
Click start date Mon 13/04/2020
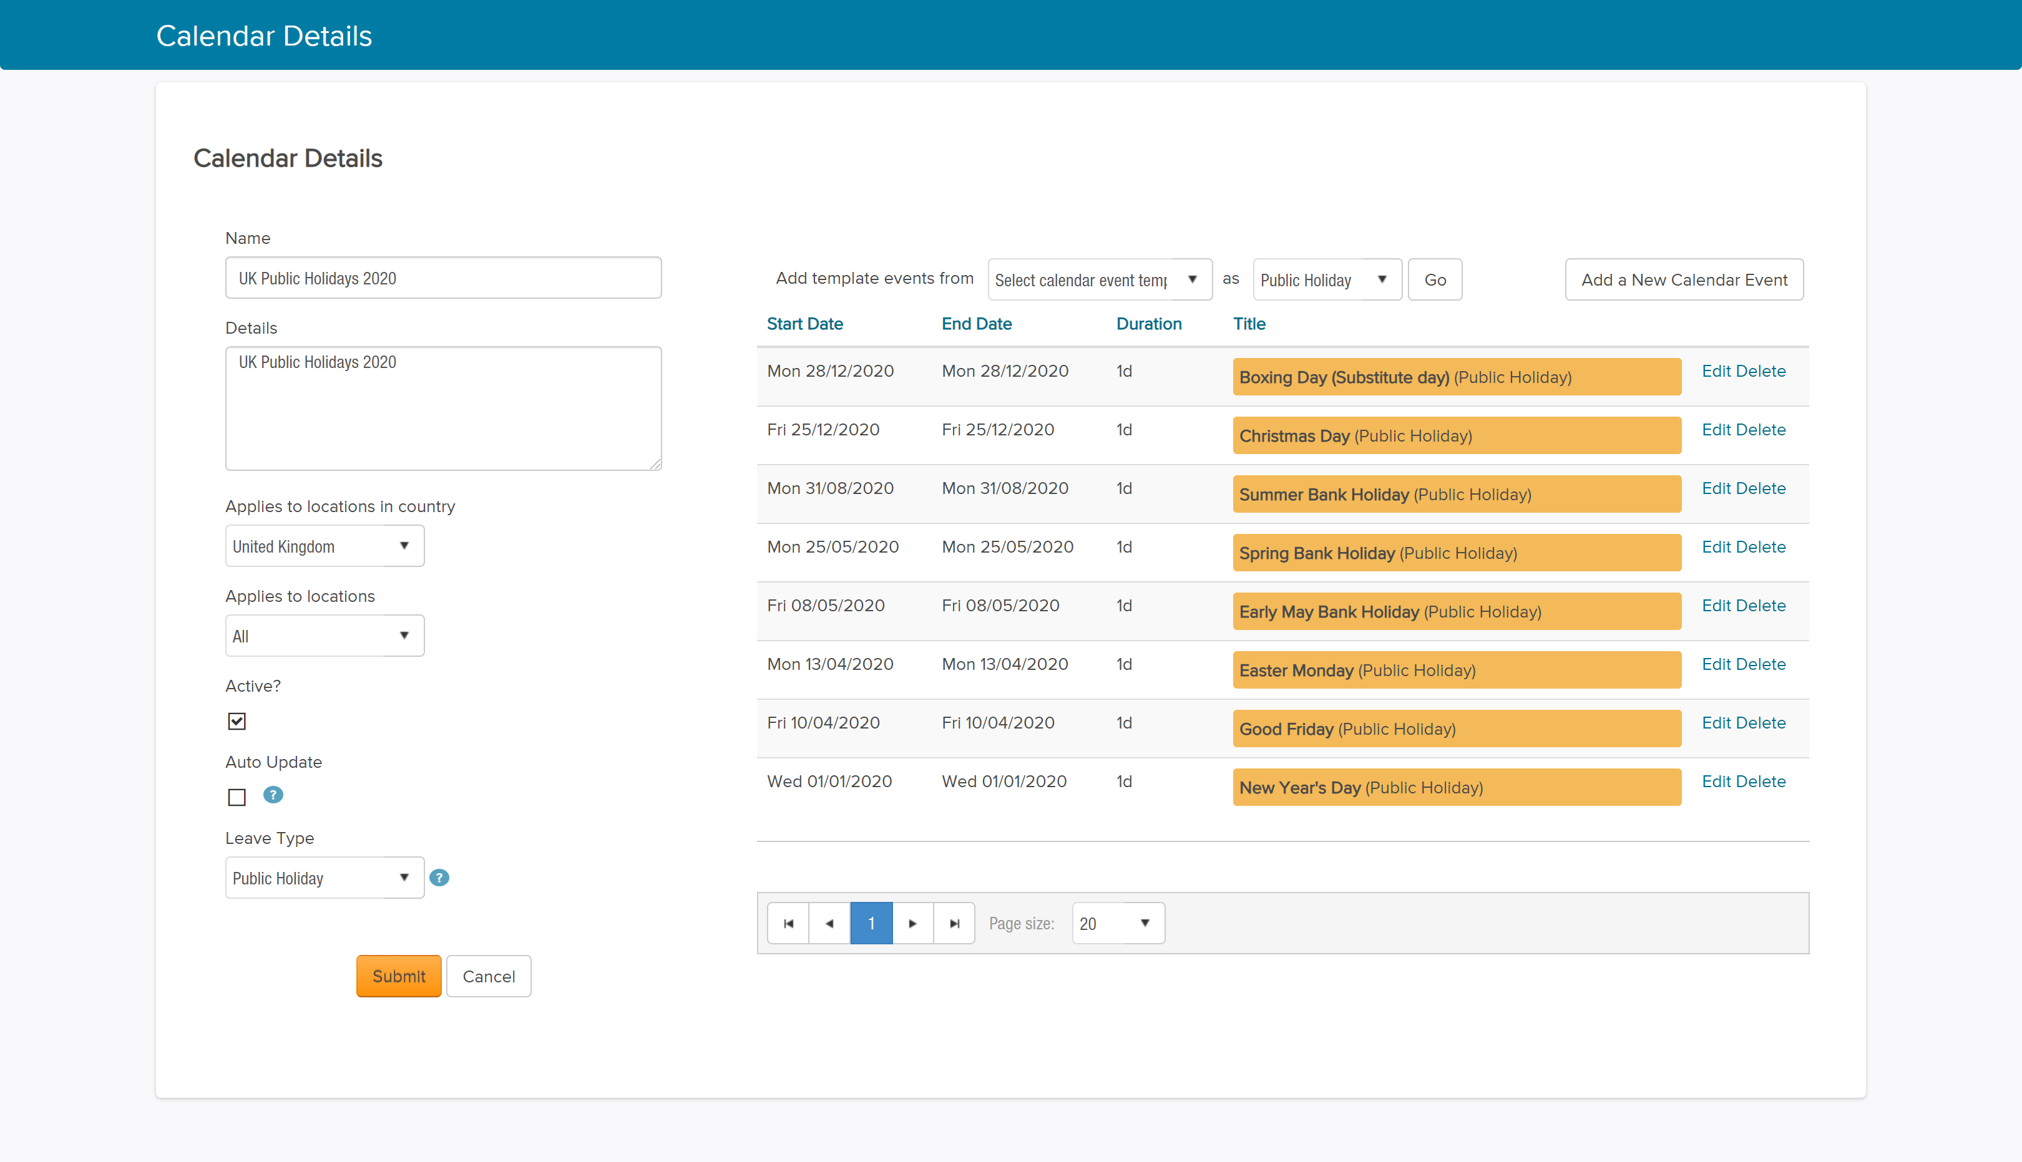pyautogui.click(x=830, y=664)
